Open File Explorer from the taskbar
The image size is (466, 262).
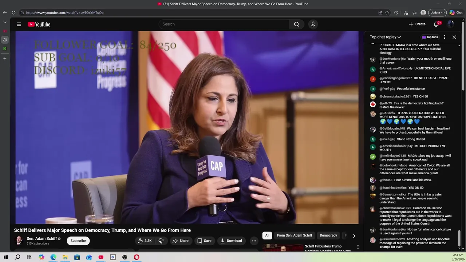(x=65, y=257)
